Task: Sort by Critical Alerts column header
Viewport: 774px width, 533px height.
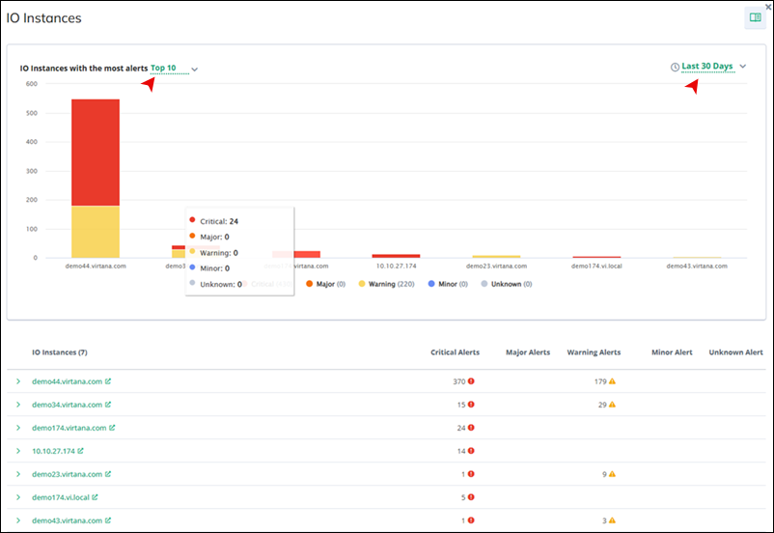Action: 455,352
